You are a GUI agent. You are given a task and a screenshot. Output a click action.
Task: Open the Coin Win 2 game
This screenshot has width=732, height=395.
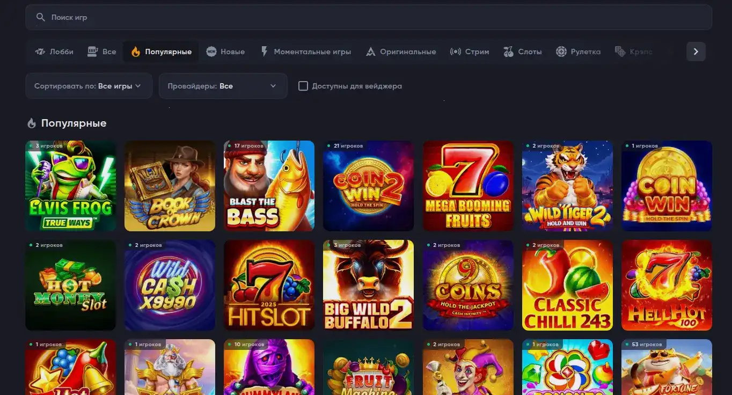[x=368, y=186]
